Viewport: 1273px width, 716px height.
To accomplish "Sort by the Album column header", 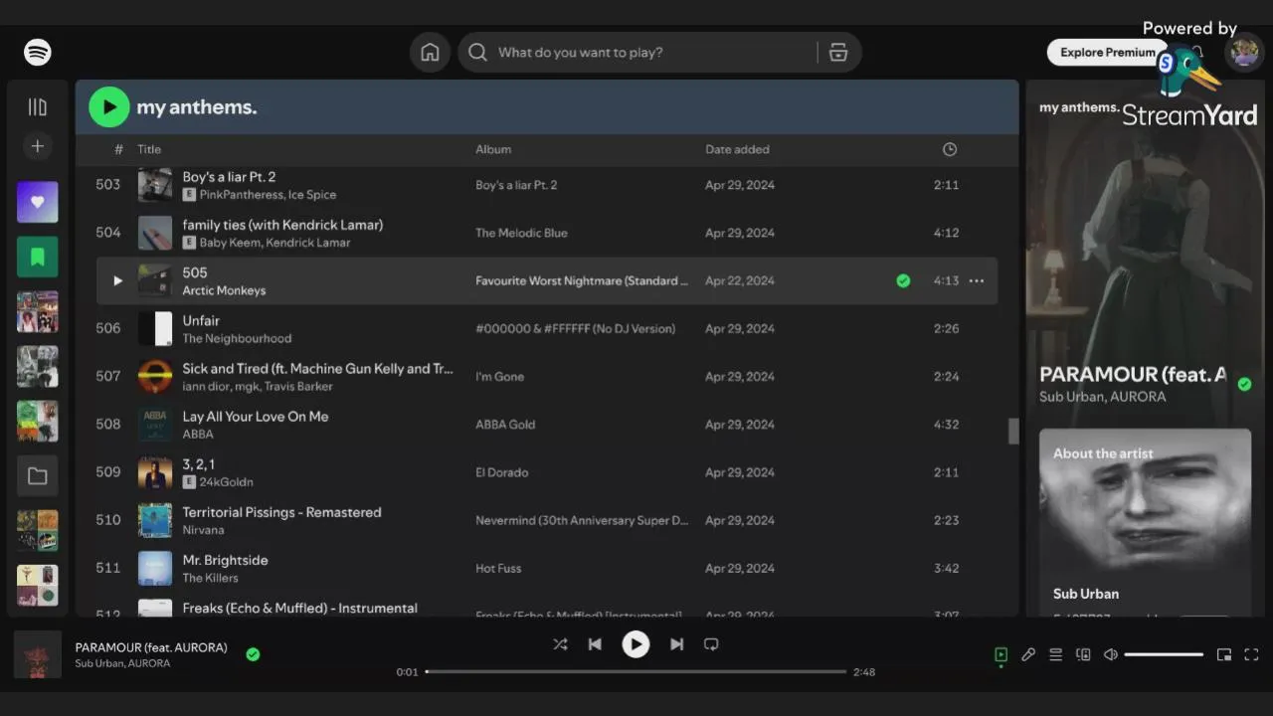I will click(493, 149).
